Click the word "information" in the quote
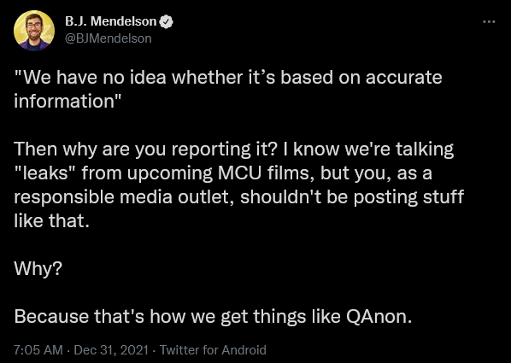Viewport: 511px width, 363px height. point(63,101)
